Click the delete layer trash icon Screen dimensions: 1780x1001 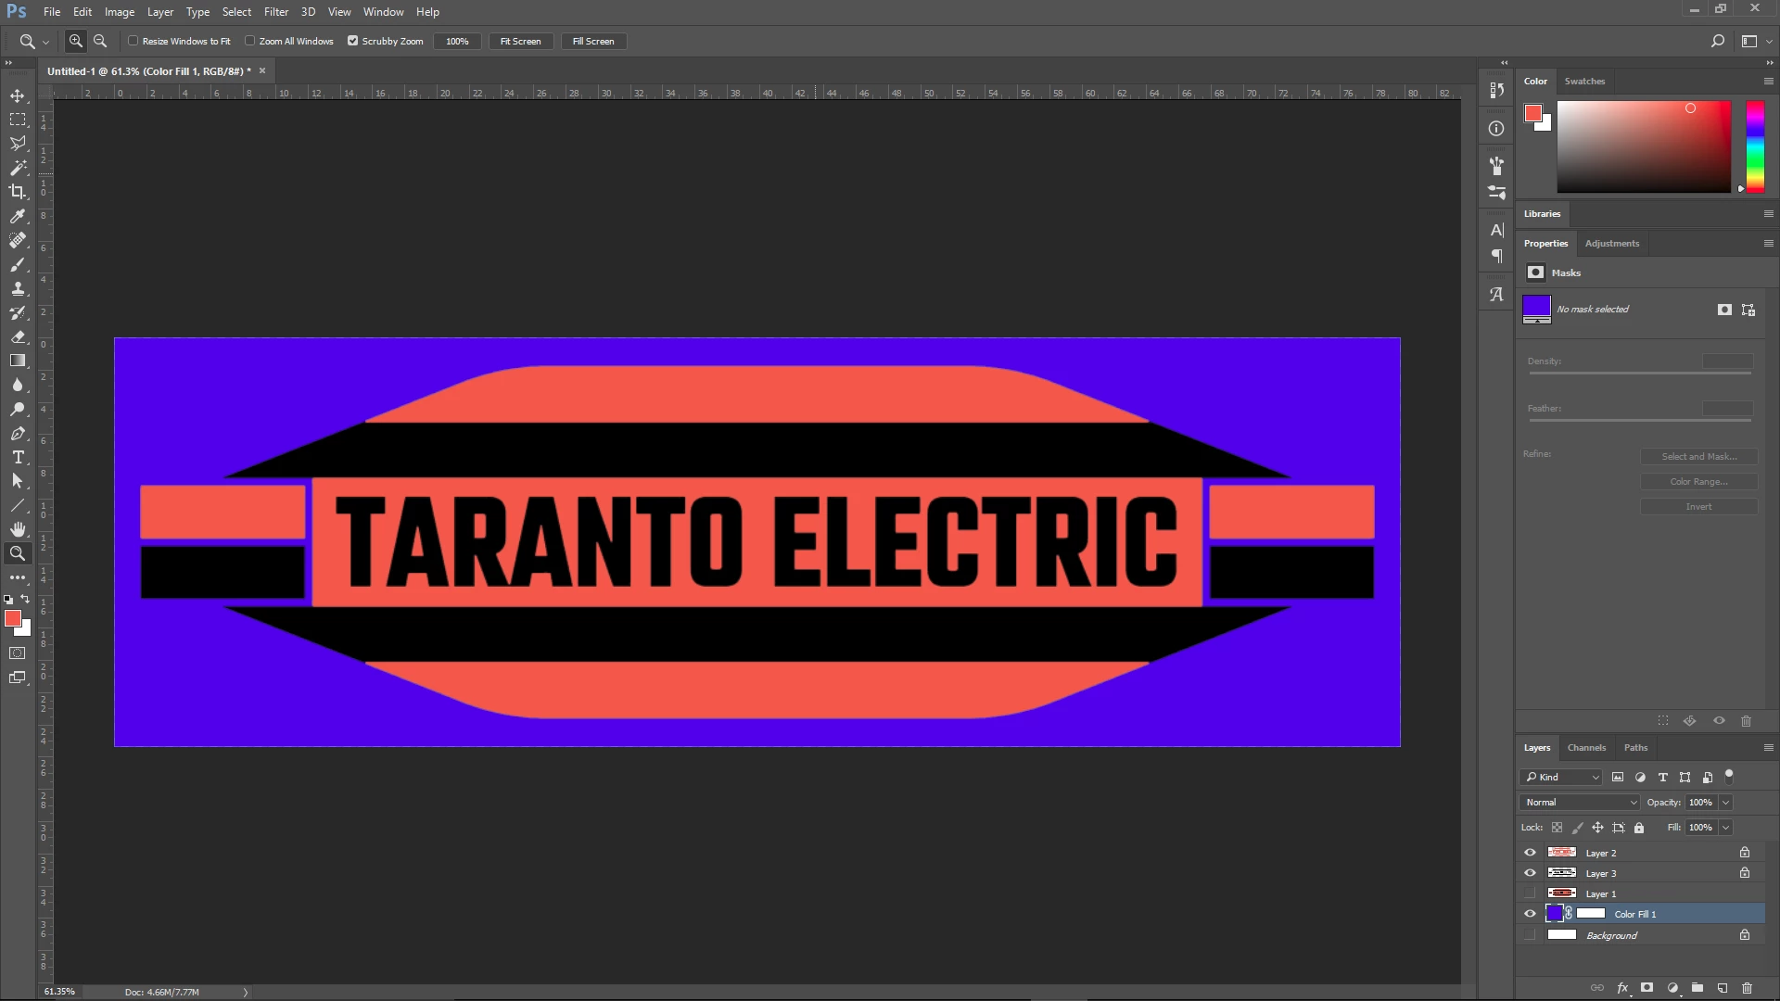1747,988
